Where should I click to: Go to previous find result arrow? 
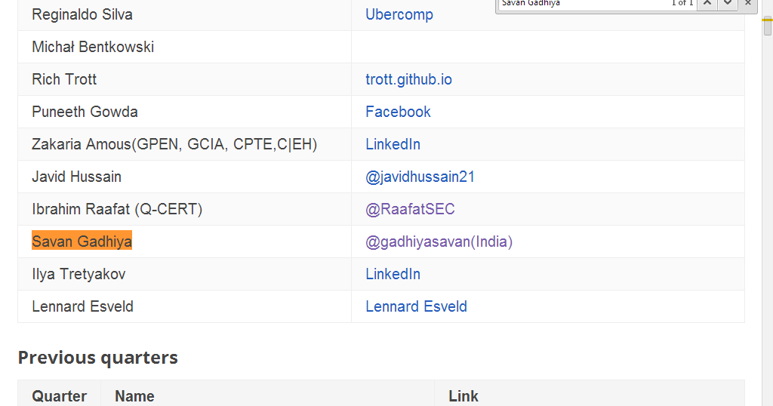click(707, 4)
